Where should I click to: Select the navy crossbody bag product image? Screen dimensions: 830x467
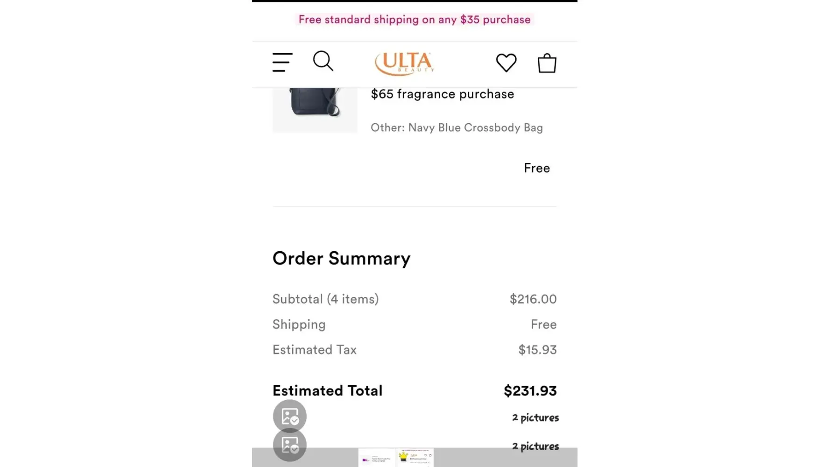pyautogui.click(x=315, y=108)
